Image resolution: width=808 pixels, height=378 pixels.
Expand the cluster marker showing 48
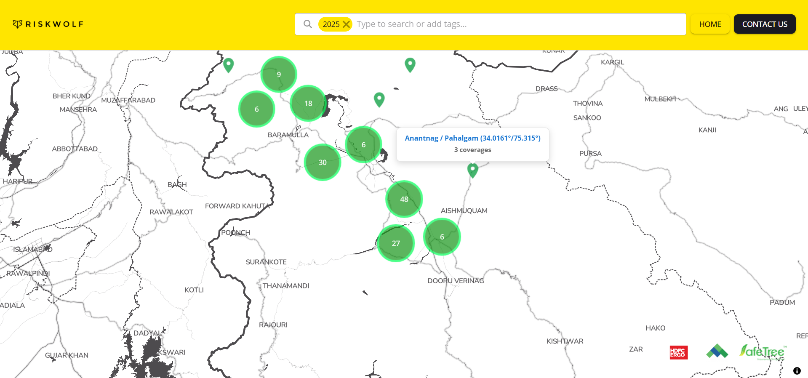click(x=404, y=199)
